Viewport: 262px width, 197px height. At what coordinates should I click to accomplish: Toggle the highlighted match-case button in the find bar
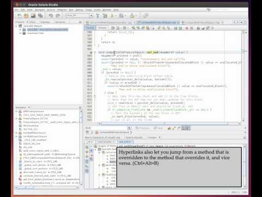tap(184, 128)
